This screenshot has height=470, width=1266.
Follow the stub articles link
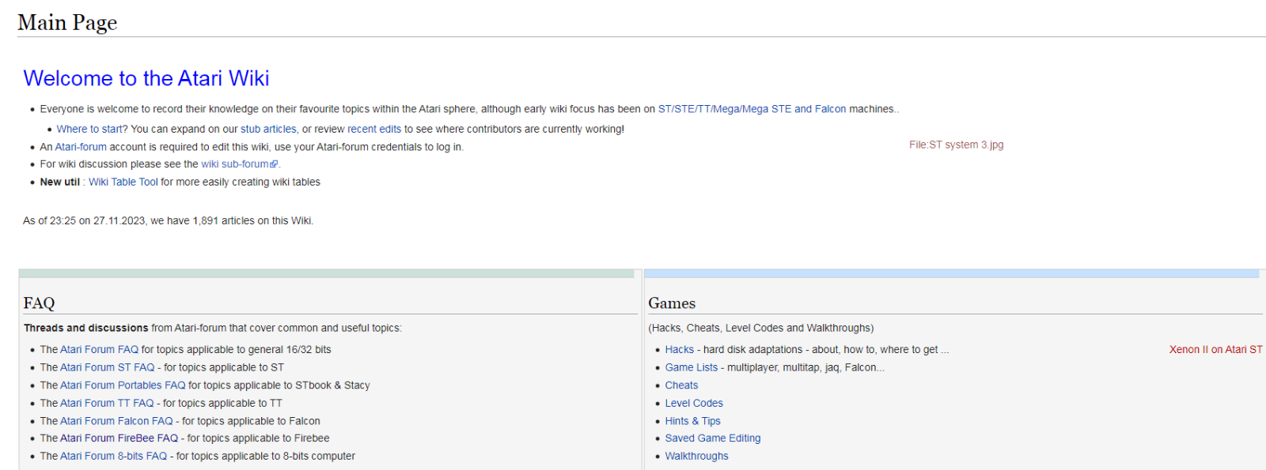[268, 129]
